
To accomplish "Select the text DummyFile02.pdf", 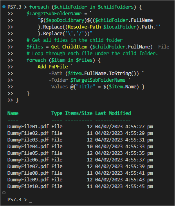I will 28,133.
